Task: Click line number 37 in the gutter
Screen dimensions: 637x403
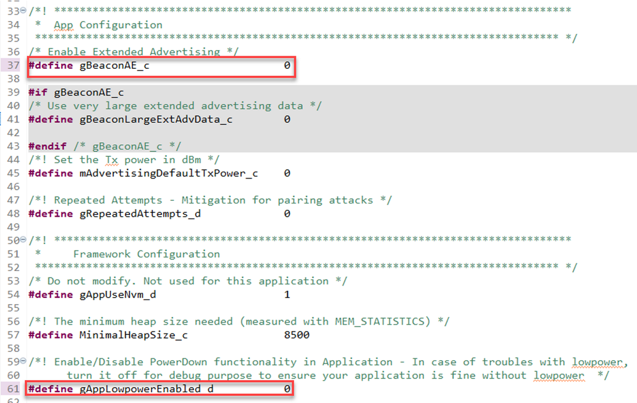Action: [x=13, y=66]
